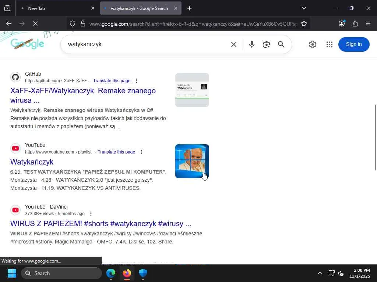
Task: Click the youtube.com playlist URL text
Action: (x=58, y=152)
